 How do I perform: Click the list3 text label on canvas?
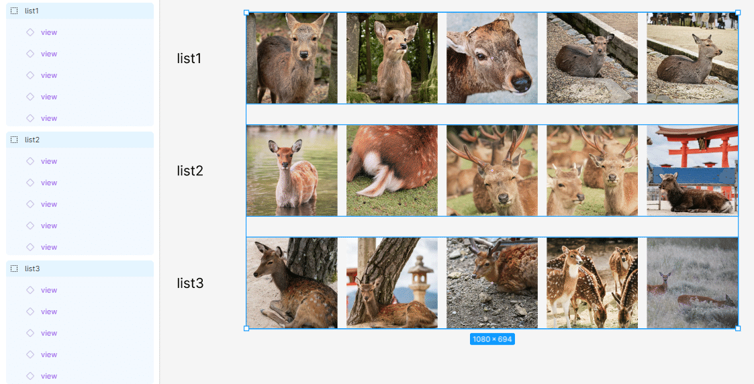tap(190, 283)
